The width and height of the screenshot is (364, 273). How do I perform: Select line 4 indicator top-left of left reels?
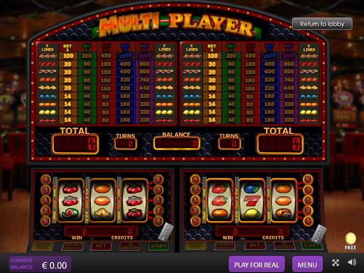tap(46, 179)
